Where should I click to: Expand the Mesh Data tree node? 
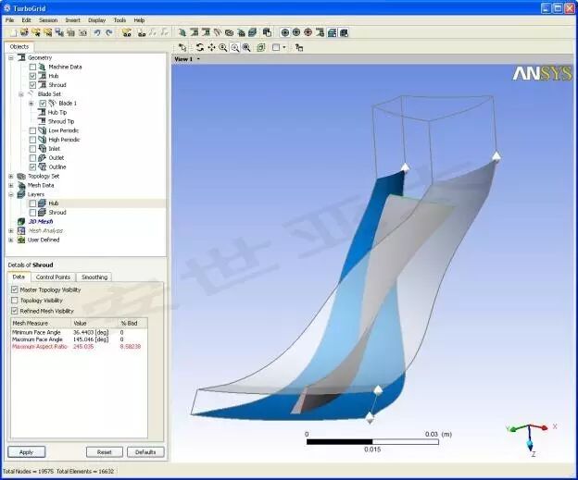coord(11,186)
